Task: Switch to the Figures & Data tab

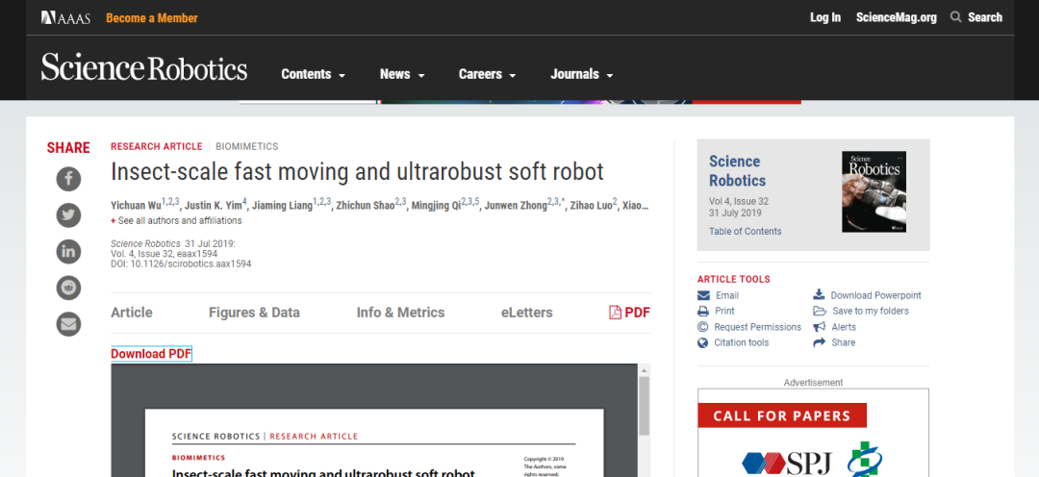Action: (254, 313)
